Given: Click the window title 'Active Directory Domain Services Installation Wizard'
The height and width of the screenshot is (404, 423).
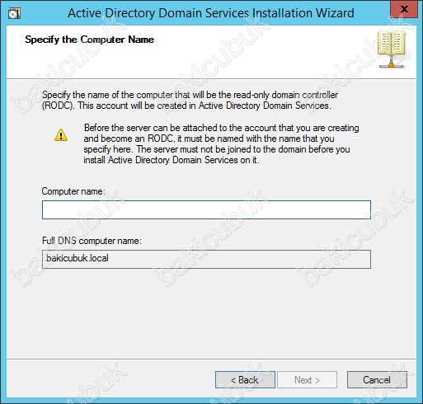Looking at the screenshot, I should point(211,13).
